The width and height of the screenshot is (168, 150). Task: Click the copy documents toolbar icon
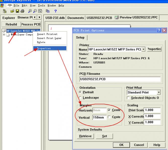click(47, 11)
